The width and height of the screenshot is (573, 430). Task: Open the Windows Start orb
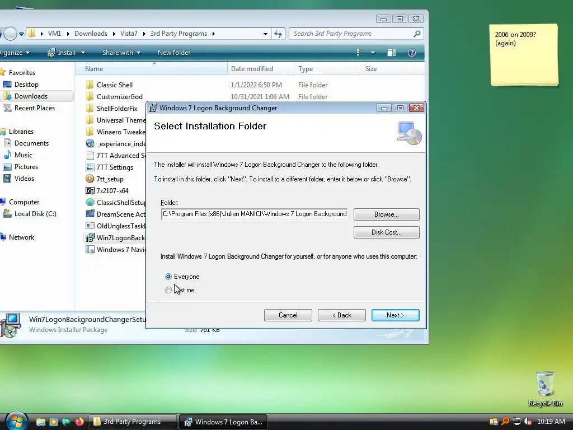tap(16, 421)
